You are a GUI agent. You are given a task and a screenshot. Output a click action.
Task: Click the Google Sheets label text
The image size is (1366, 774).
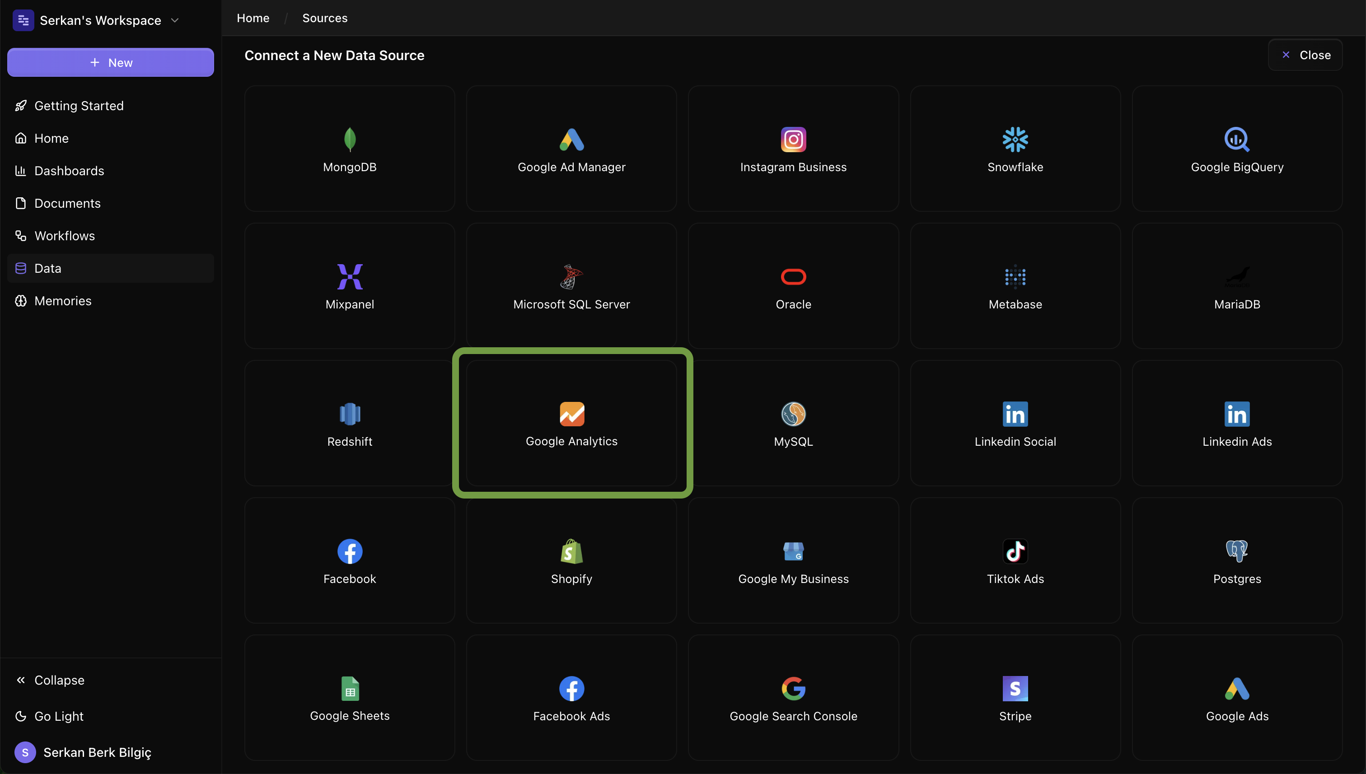[x=350, y=716]
